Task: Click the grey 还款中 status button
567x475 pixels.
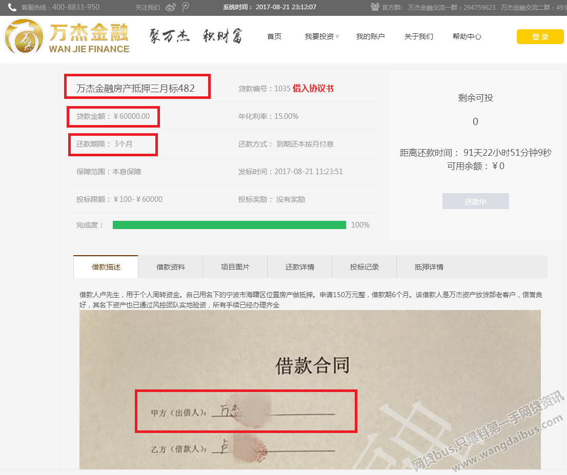Action: [476, 201]
